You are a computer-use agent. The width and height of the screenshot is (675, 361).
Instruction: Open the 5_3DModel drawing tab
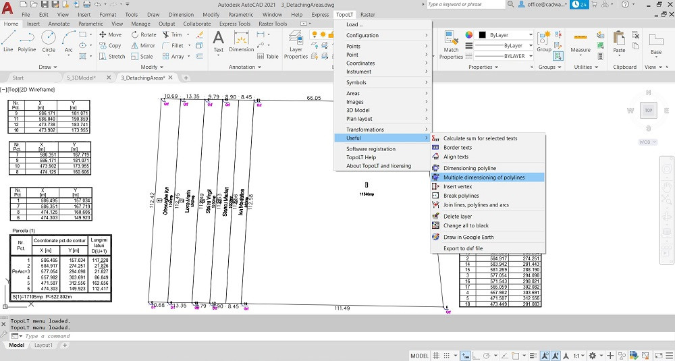(x=81, y=78)
